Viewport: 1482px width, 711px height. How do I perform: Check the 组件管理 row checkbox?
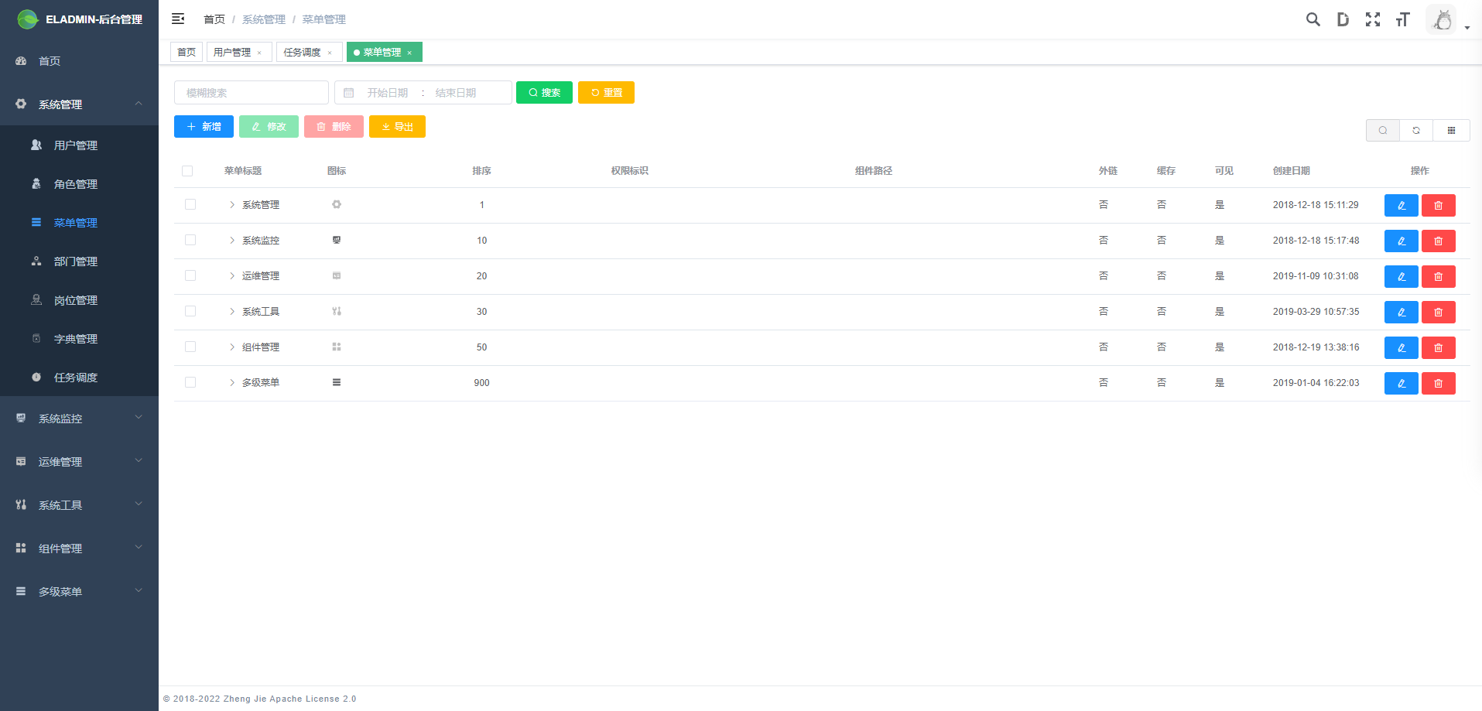point(190,347)
